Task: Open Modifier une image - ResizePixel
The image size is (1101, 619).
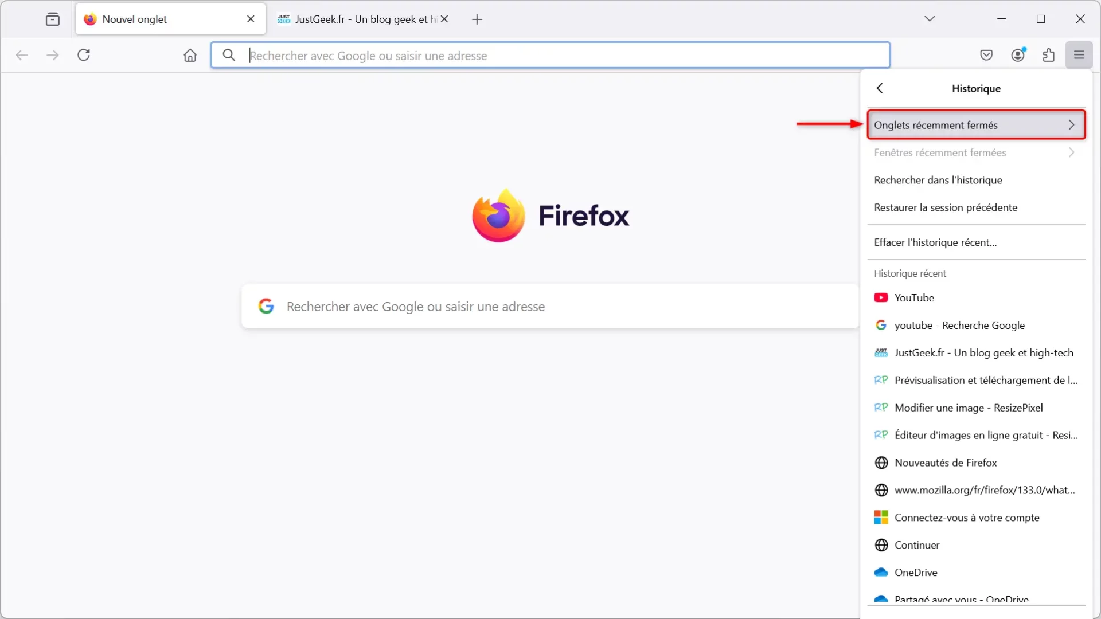Action: [x=976, y=408]
